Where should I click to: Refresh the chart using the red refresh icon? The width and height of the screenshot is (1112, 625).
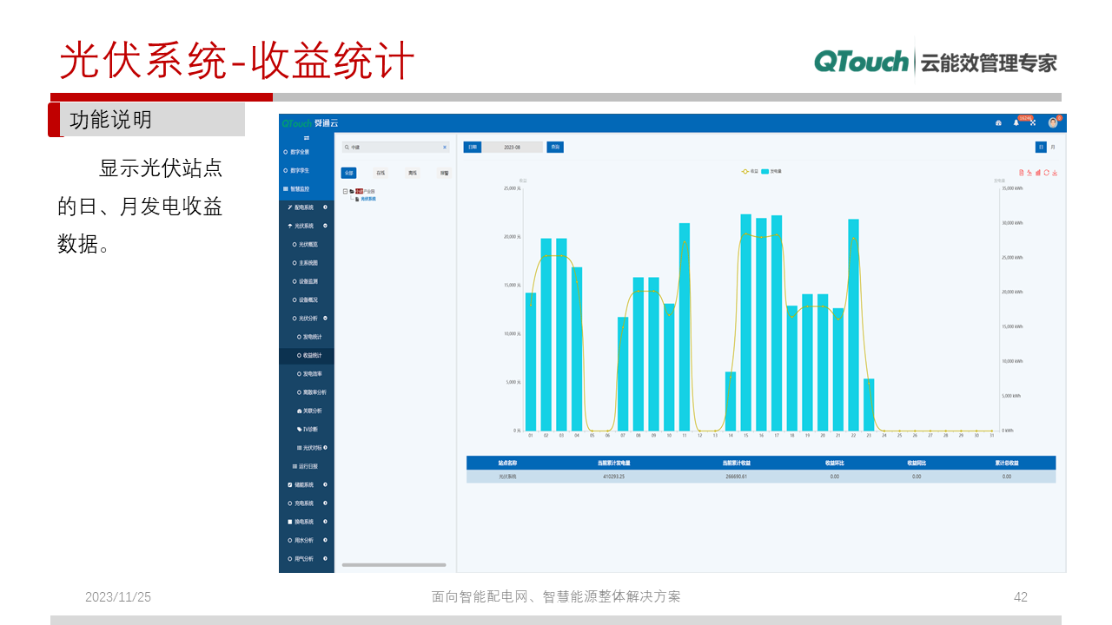[x=1046, y=173]
